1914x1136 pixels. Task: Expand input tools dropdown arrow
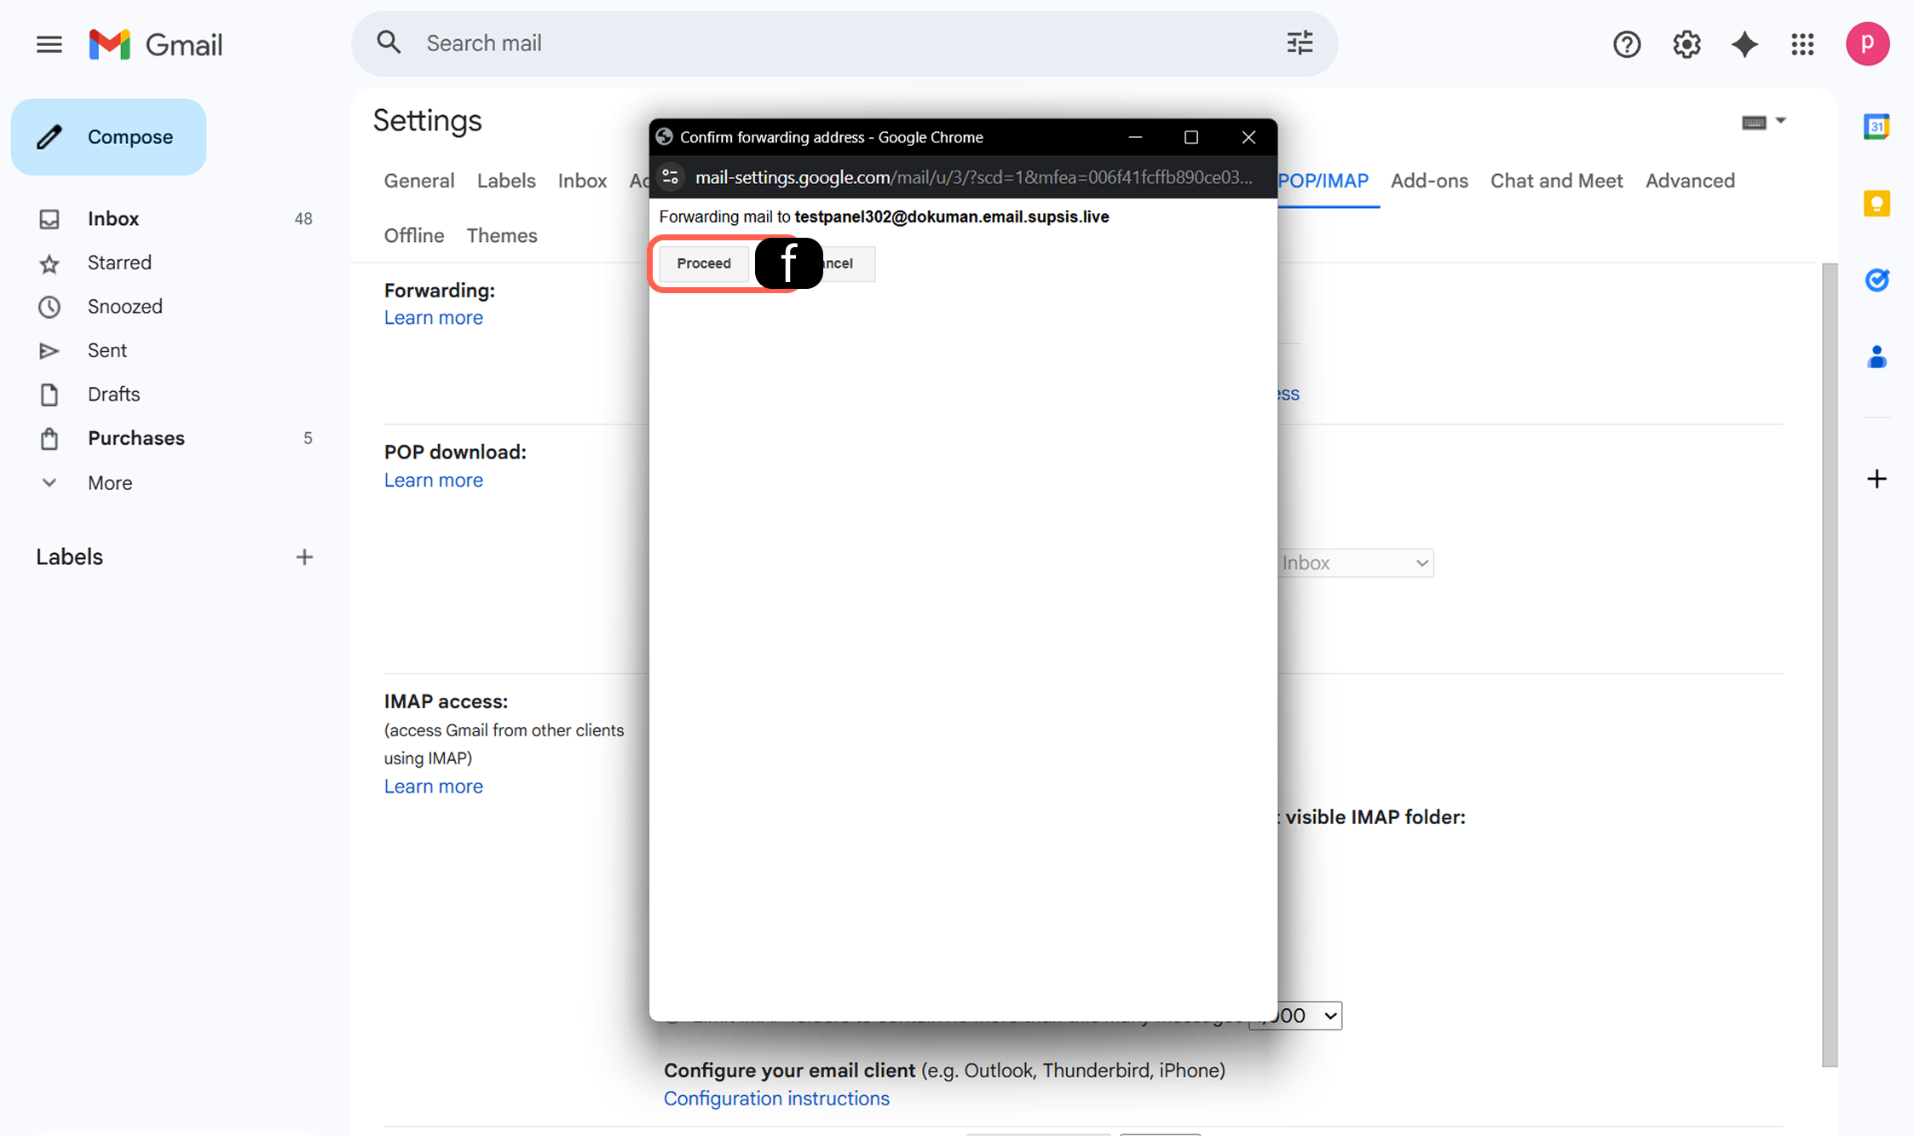click(x=1780, y=121)
